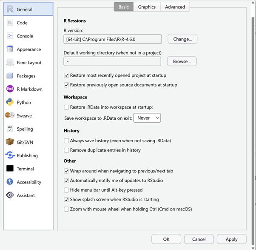Enable Always save history checkbox

[x=66, y=141]
